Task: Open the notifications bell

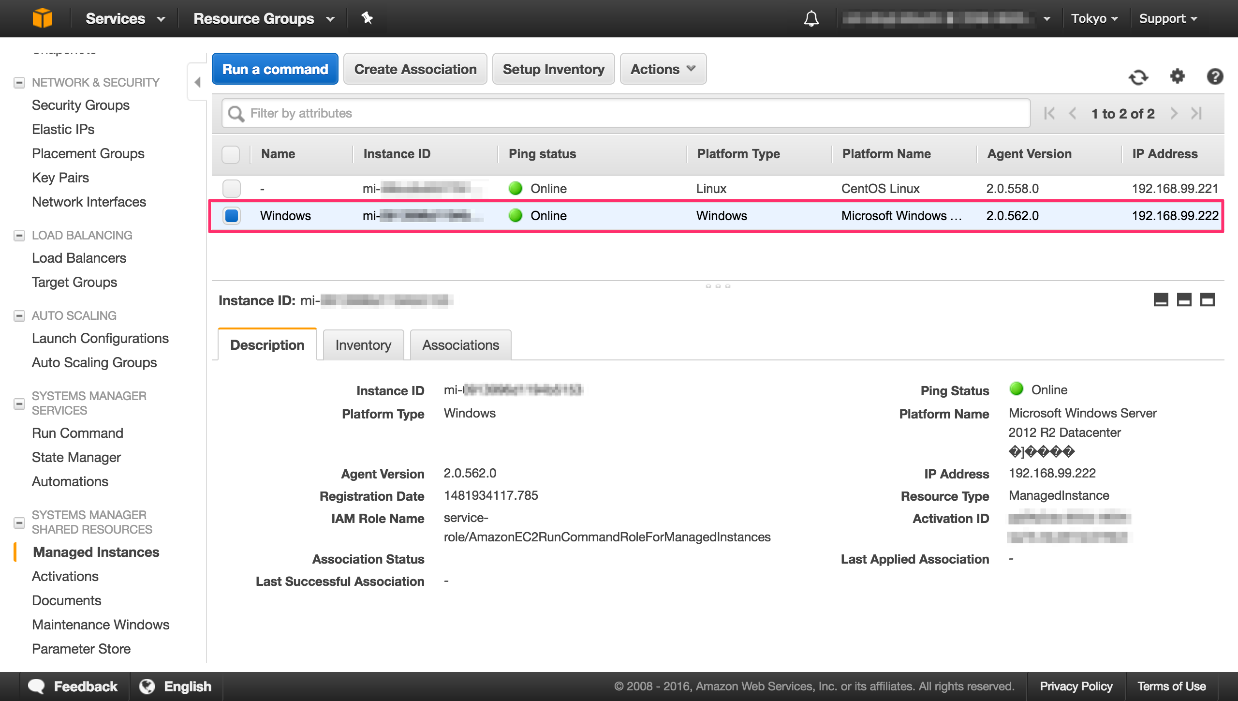Action: point(811,18)
